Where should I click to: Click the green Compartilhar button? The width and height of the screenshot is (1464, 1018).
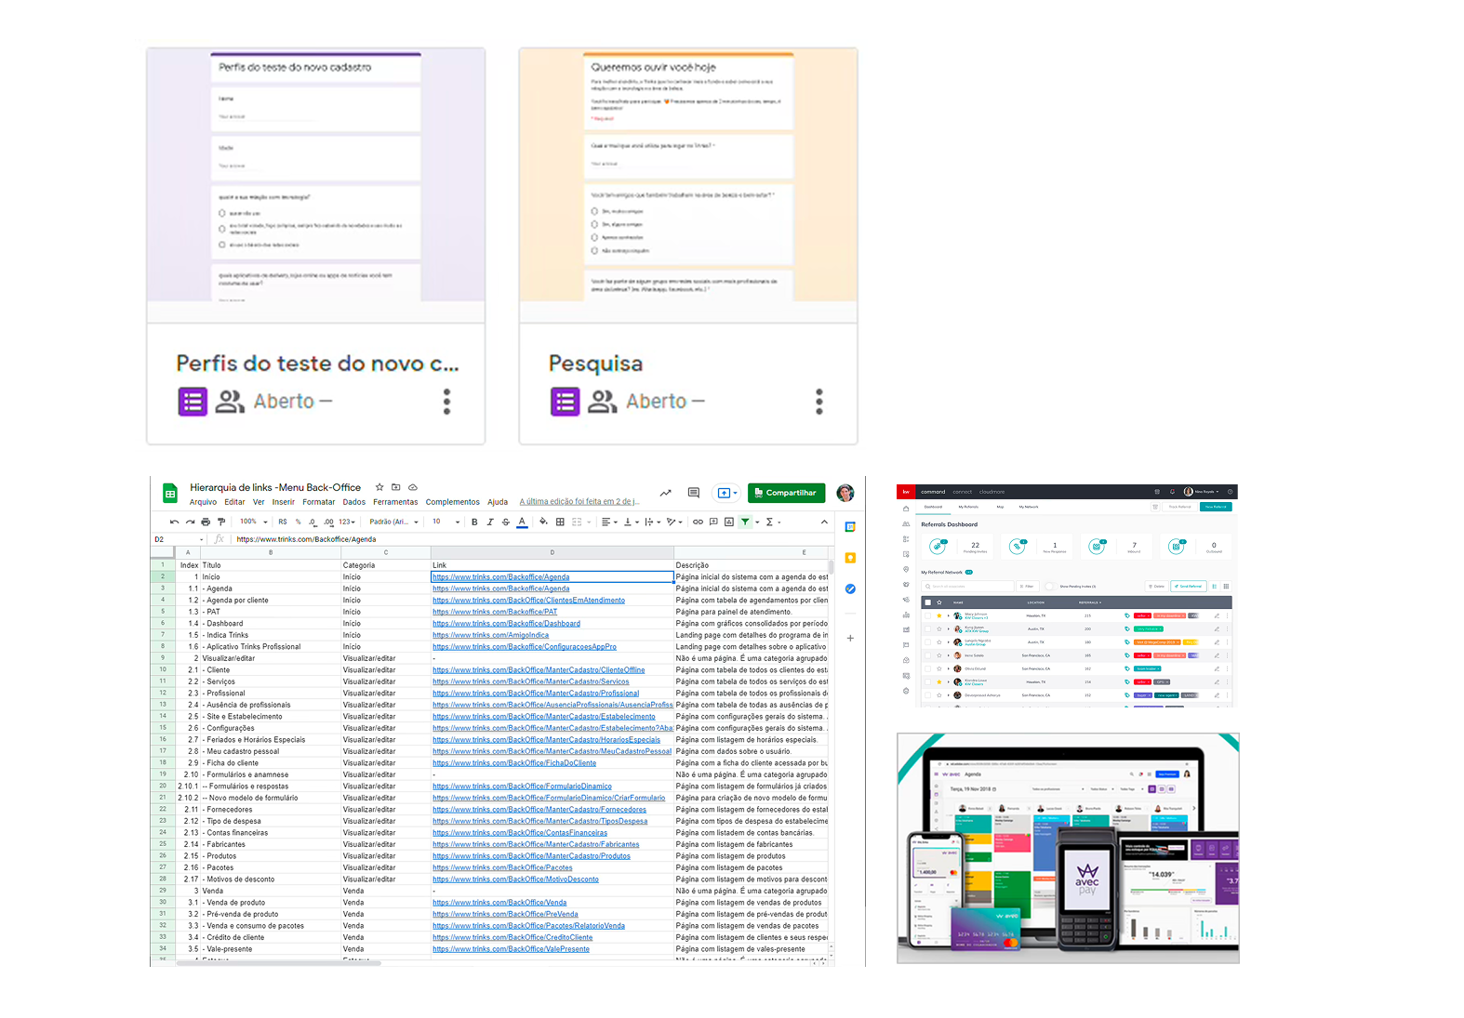click(786, 493)
